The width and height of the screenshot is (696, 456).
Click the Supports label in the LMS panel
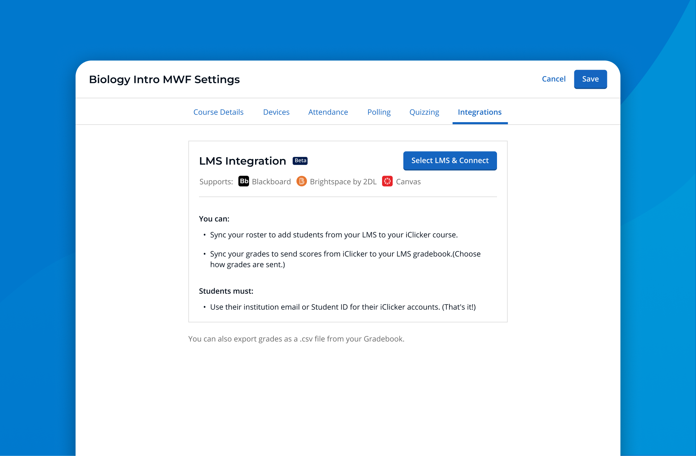216,182
